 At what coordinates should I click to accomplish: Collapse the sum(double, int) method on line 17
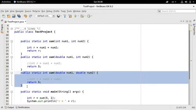pos(12,57)
